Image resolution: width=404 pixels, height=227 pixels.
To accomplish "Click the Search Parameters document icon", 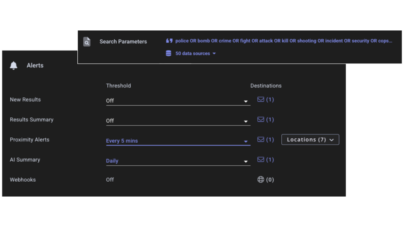I will [x=87, y=42].
